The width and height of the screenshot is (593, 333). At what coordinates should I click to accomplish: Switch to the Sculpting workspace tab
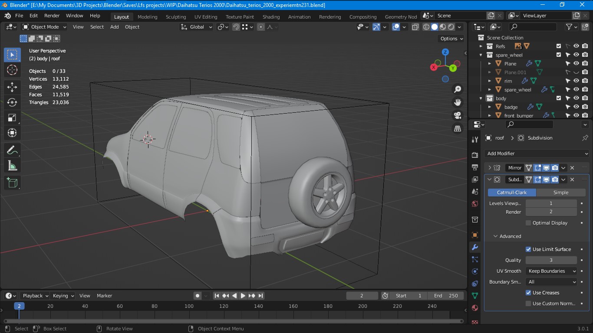(176, 17)
